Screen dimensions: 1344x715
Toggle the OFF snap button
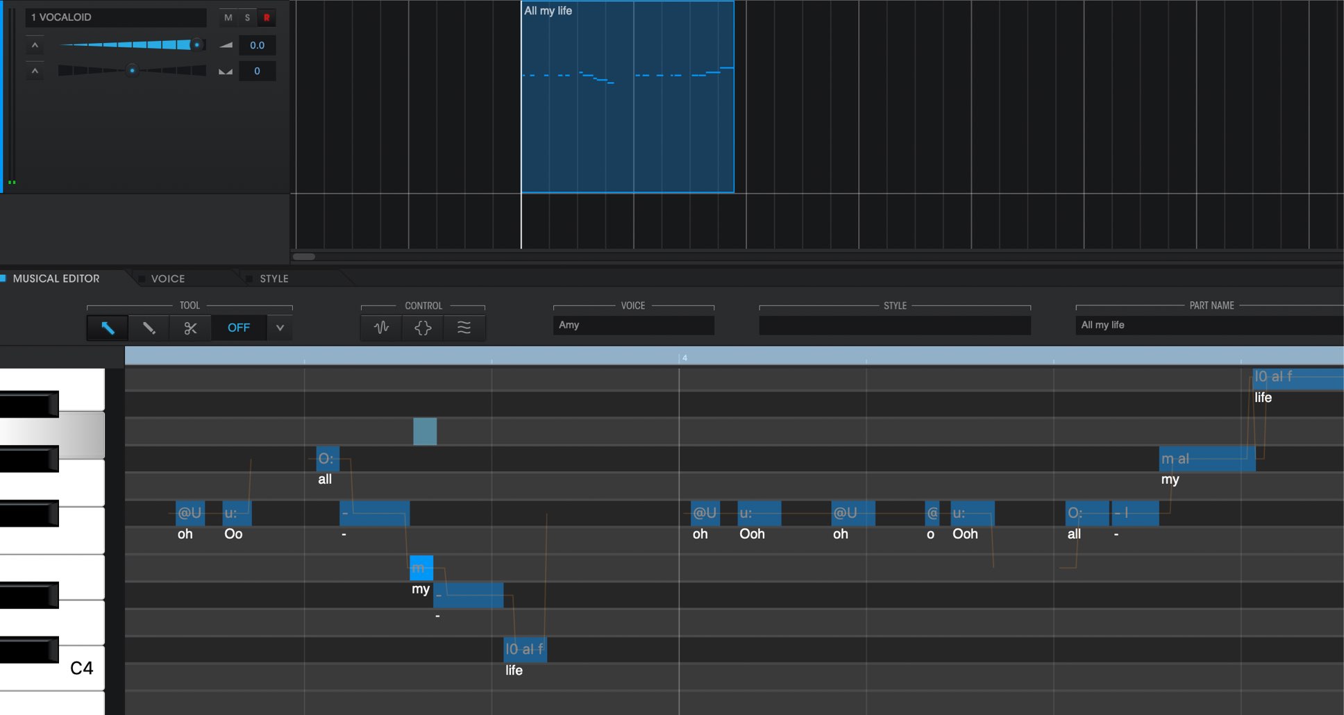(239, 328)
